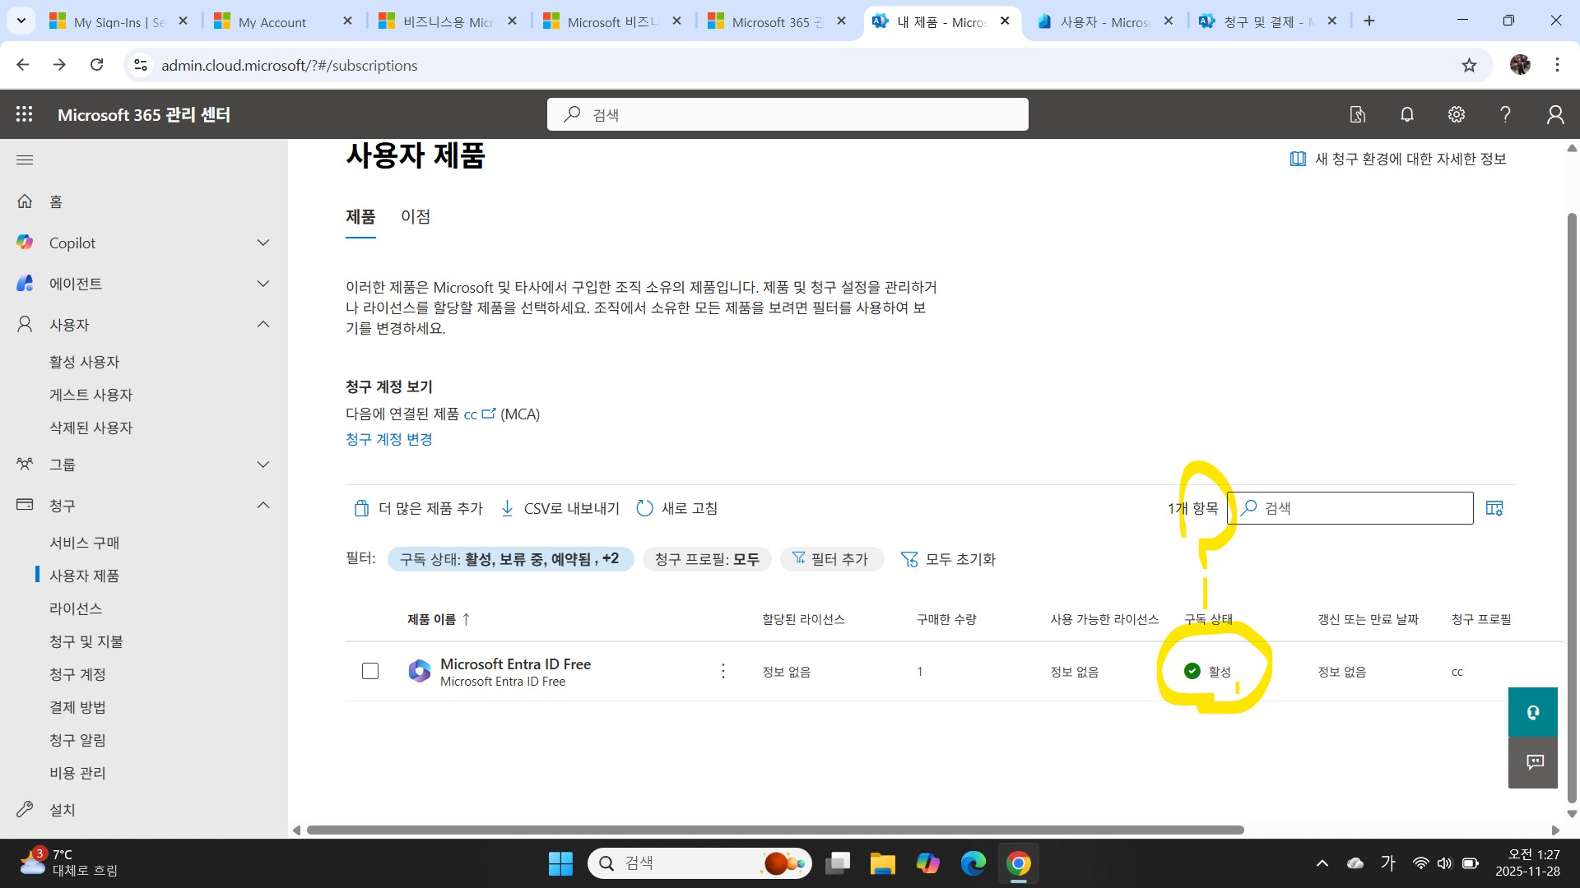Open the 청구 프로필 filter dropdown
Screen dimensions: 1580x888
point(707,559)
